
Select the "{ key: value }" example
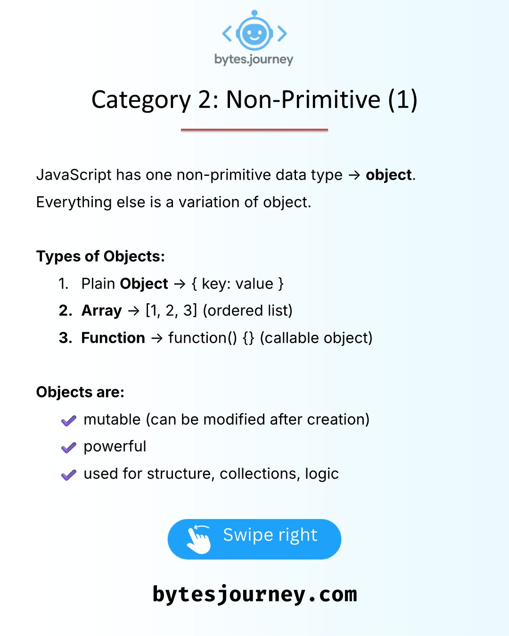click(x=238, y=284)
